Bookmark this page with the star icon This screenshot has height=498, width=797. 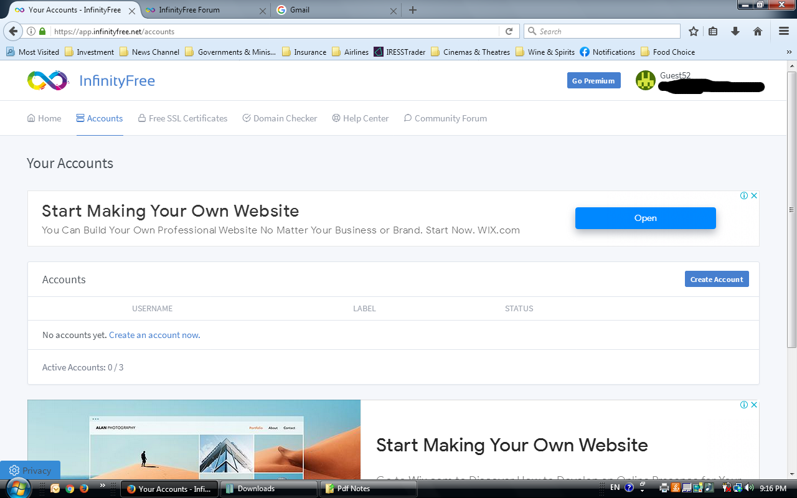click(x=694, y=31)
